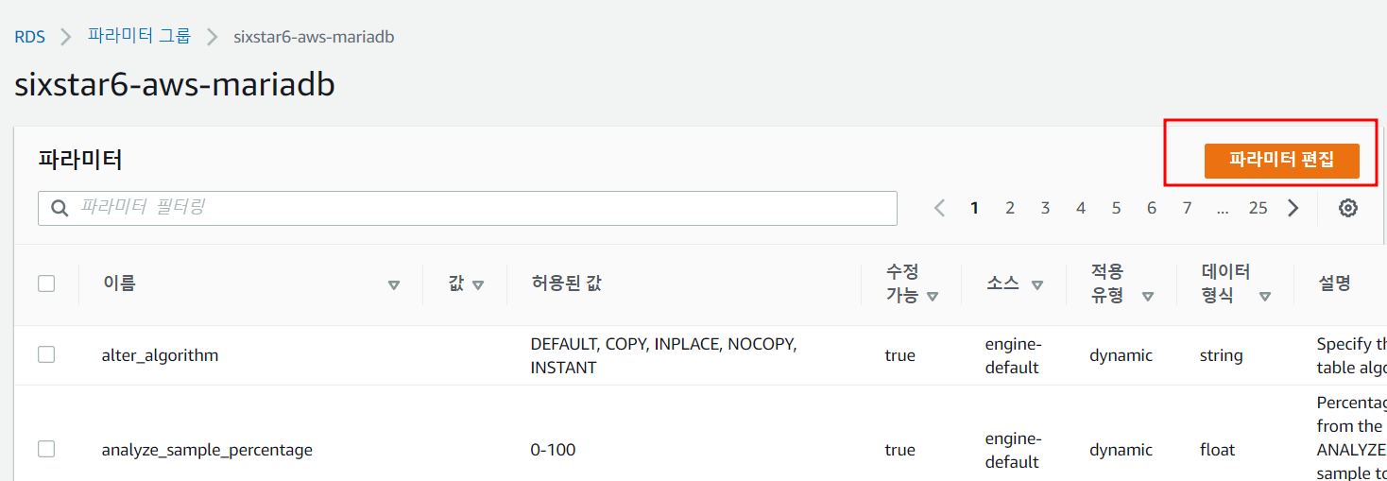Click the search magnifier icon

[x=60, y=209]
